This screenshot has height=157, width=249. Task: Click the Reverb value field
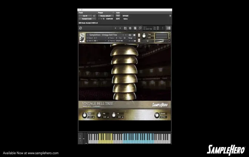[163, 117]
